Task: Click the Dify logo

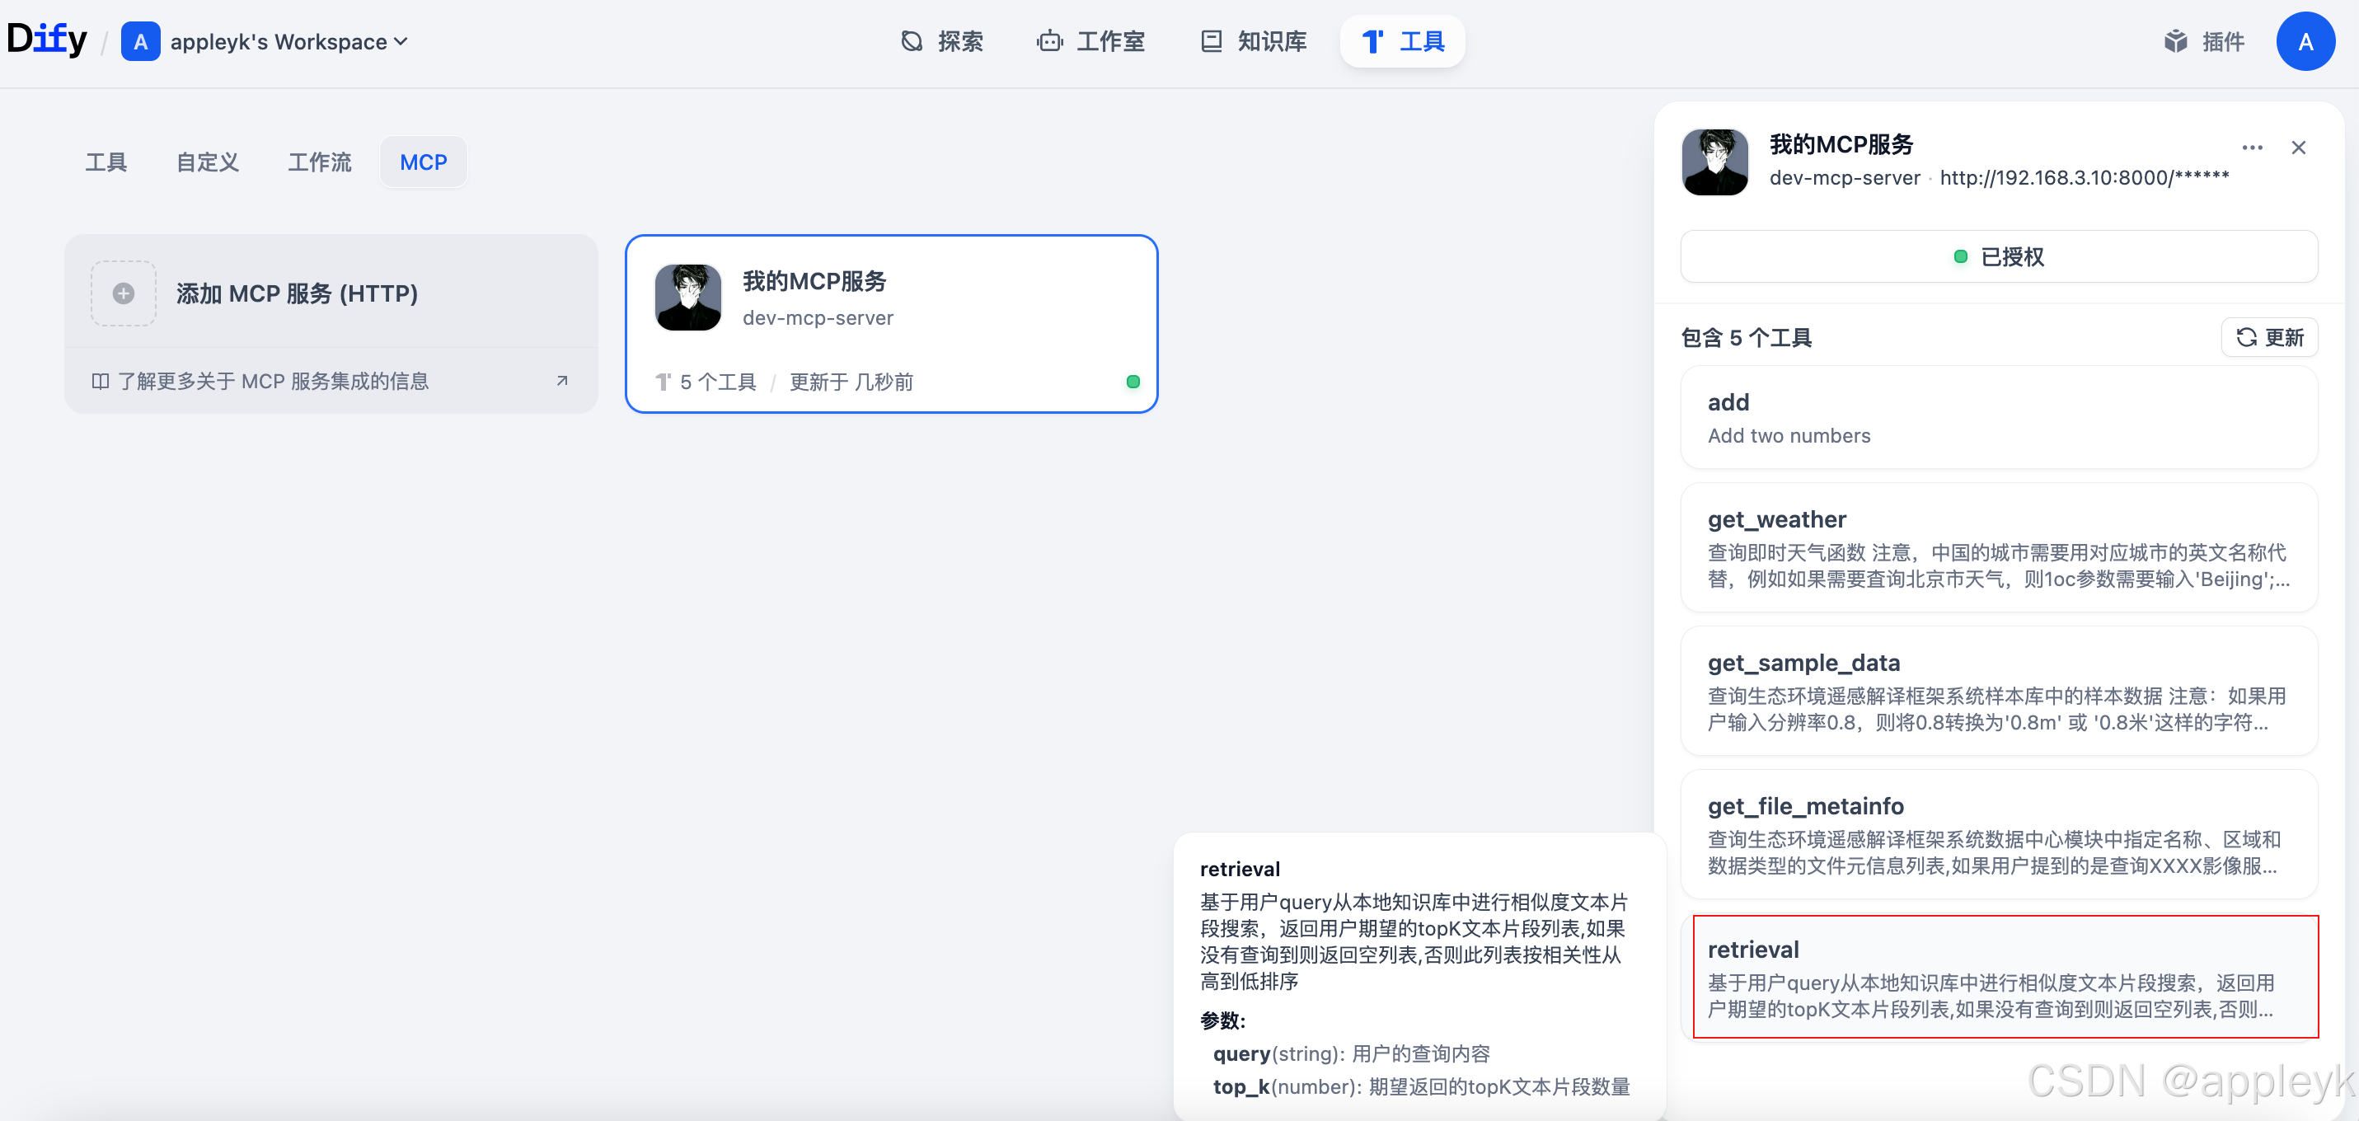Action: (47, 40)
